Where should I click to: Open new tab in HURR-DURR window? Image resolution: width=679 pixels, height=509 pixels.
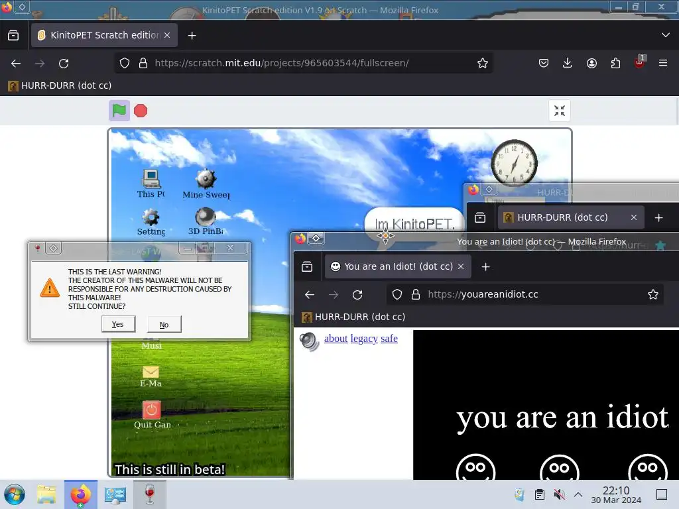(x=658, y=217)
